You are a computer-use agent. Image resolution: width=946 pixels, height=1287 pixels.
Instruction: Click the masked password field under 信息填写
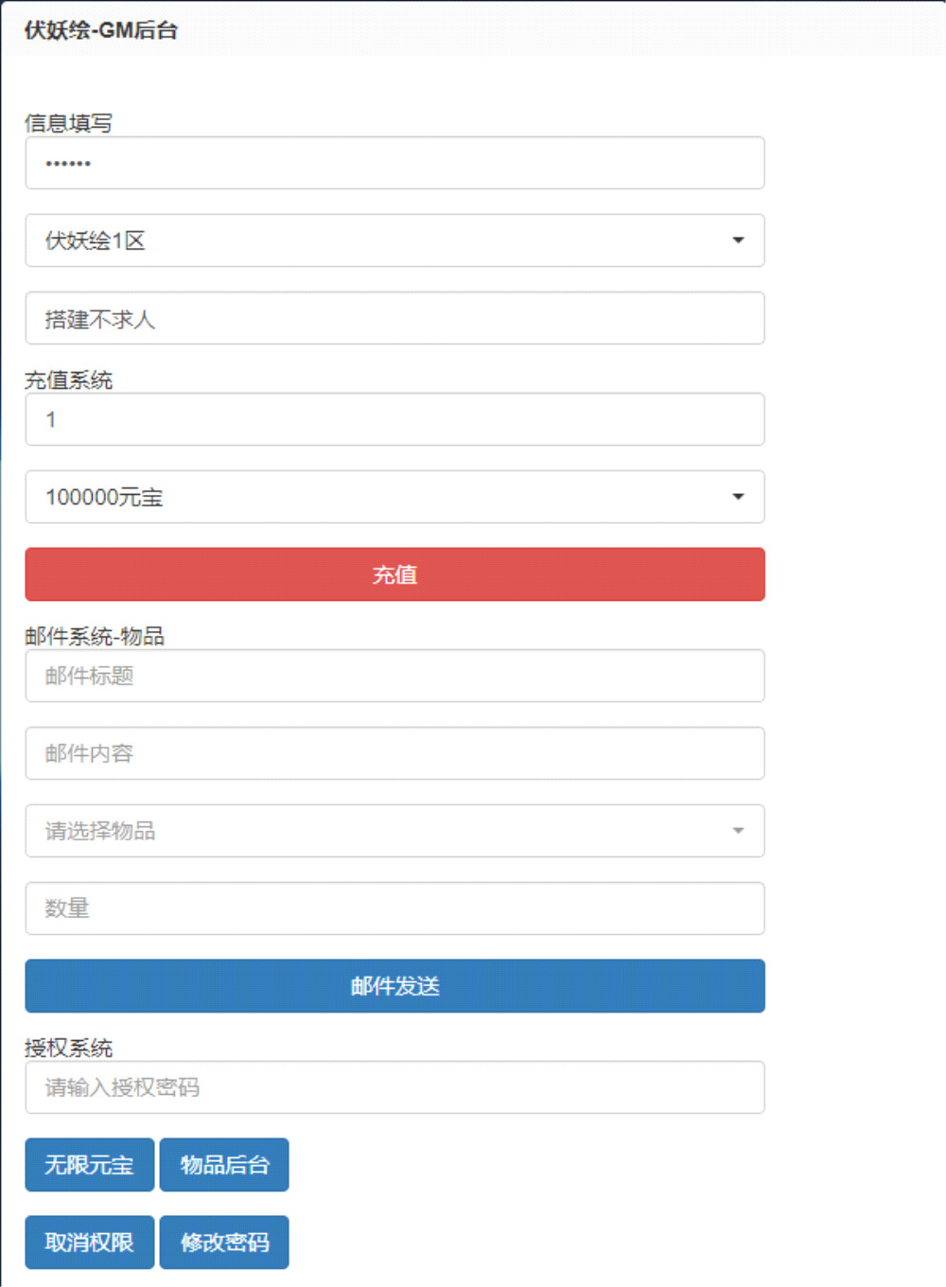coord(394,163)
